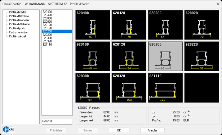
Task: Click the profile number input field
Action: pos(57,121)
